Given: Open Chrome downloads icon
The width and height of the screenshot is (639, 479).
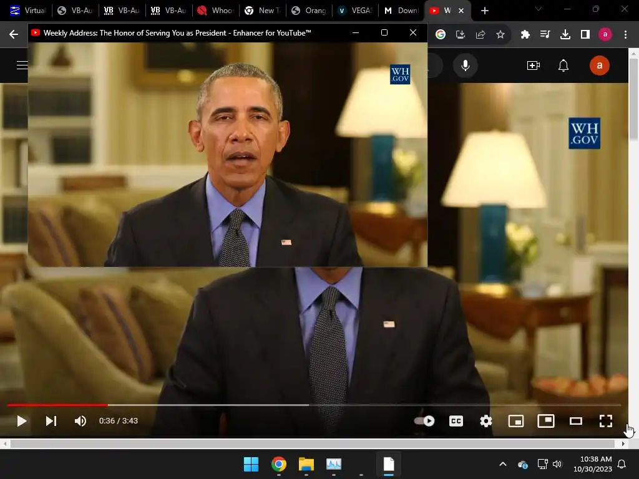Looking at the screenshot, I should 565,35.
